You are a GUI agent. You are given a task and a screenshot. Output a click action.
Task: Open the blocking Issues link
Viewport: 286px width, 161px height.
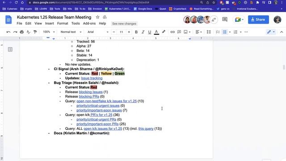[91, 92]
